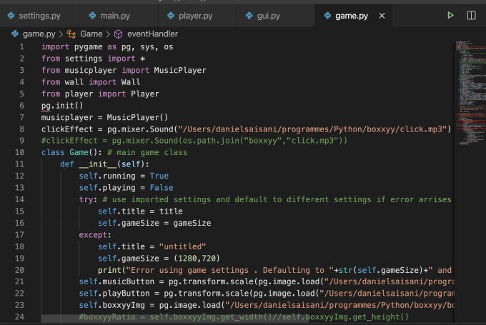Click the Python icon on player.py tab
Viewport: 486px width, 325px height.
point(171,16)
